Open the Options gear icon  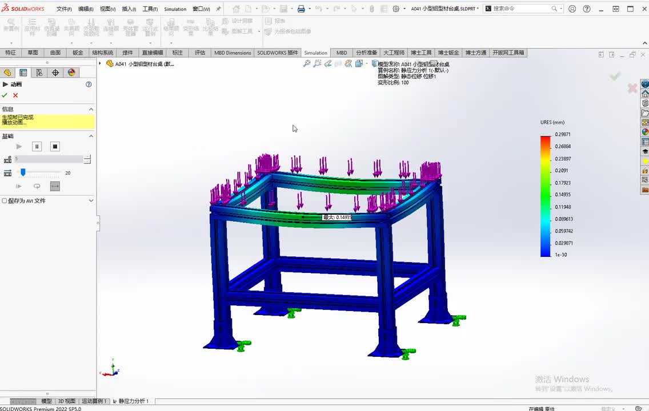click(x=396, y=9)
